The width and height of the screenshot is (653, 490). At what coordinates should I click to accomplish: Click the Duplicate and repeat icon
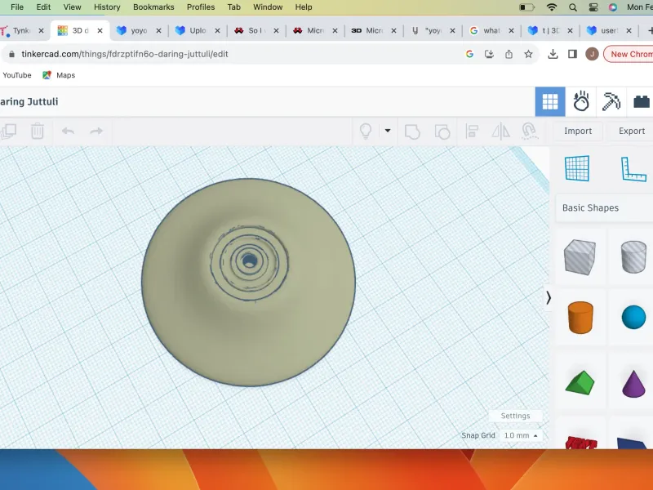[8, 131]
